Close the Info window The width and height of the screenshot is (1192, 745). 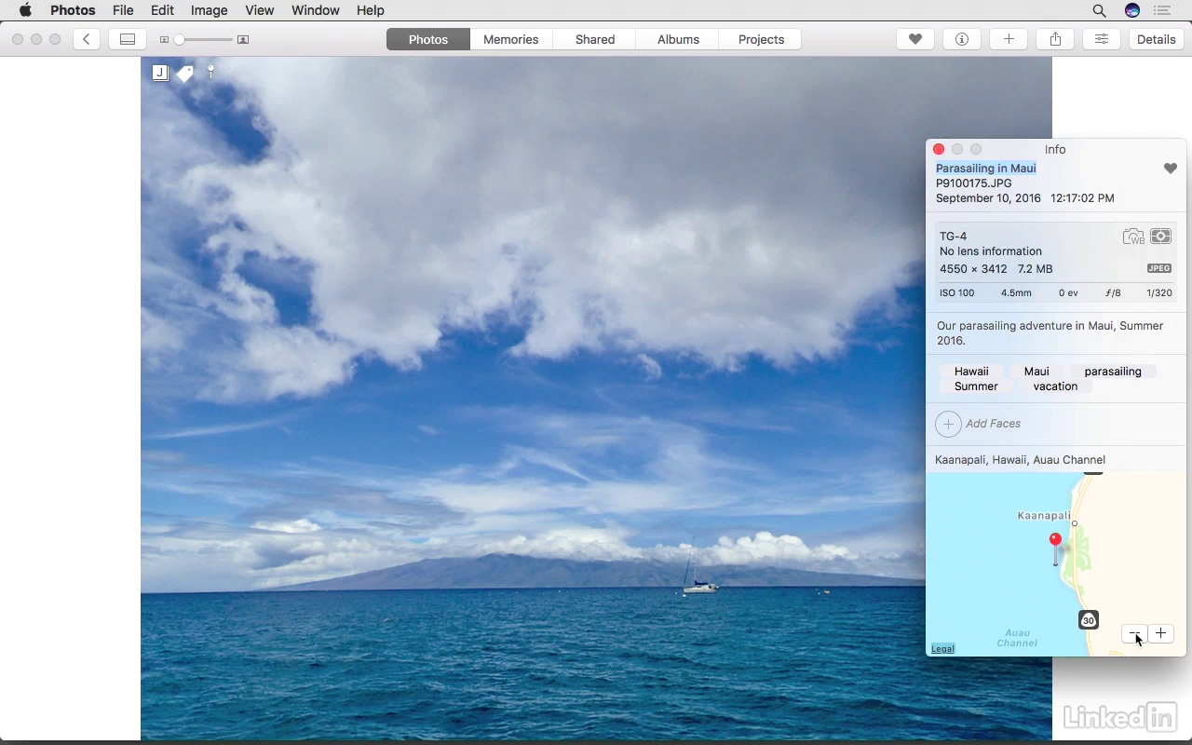point(939,149)
